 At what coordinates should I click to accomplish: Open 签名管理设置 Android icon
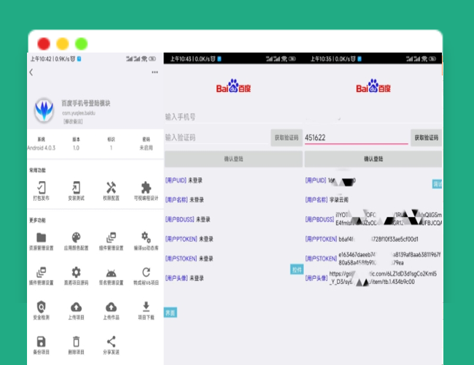[x=111, y=273]
